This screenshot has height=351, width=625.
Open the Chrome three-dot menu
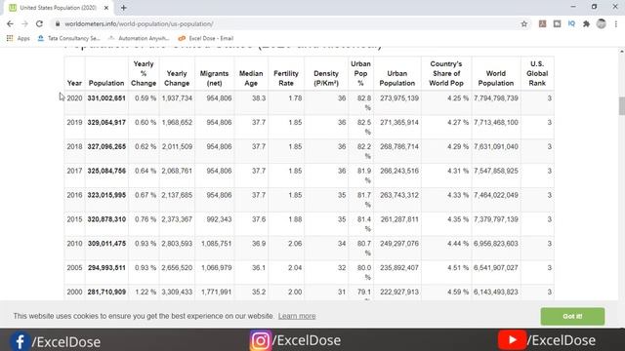(x=616, y=23)
